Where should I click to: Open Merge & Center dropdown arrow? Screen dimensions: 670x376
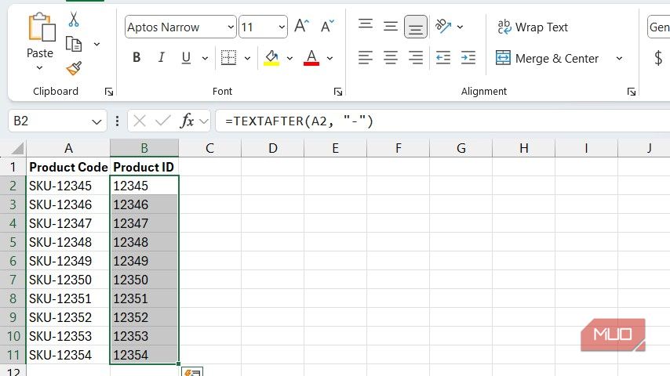[619, 58]
